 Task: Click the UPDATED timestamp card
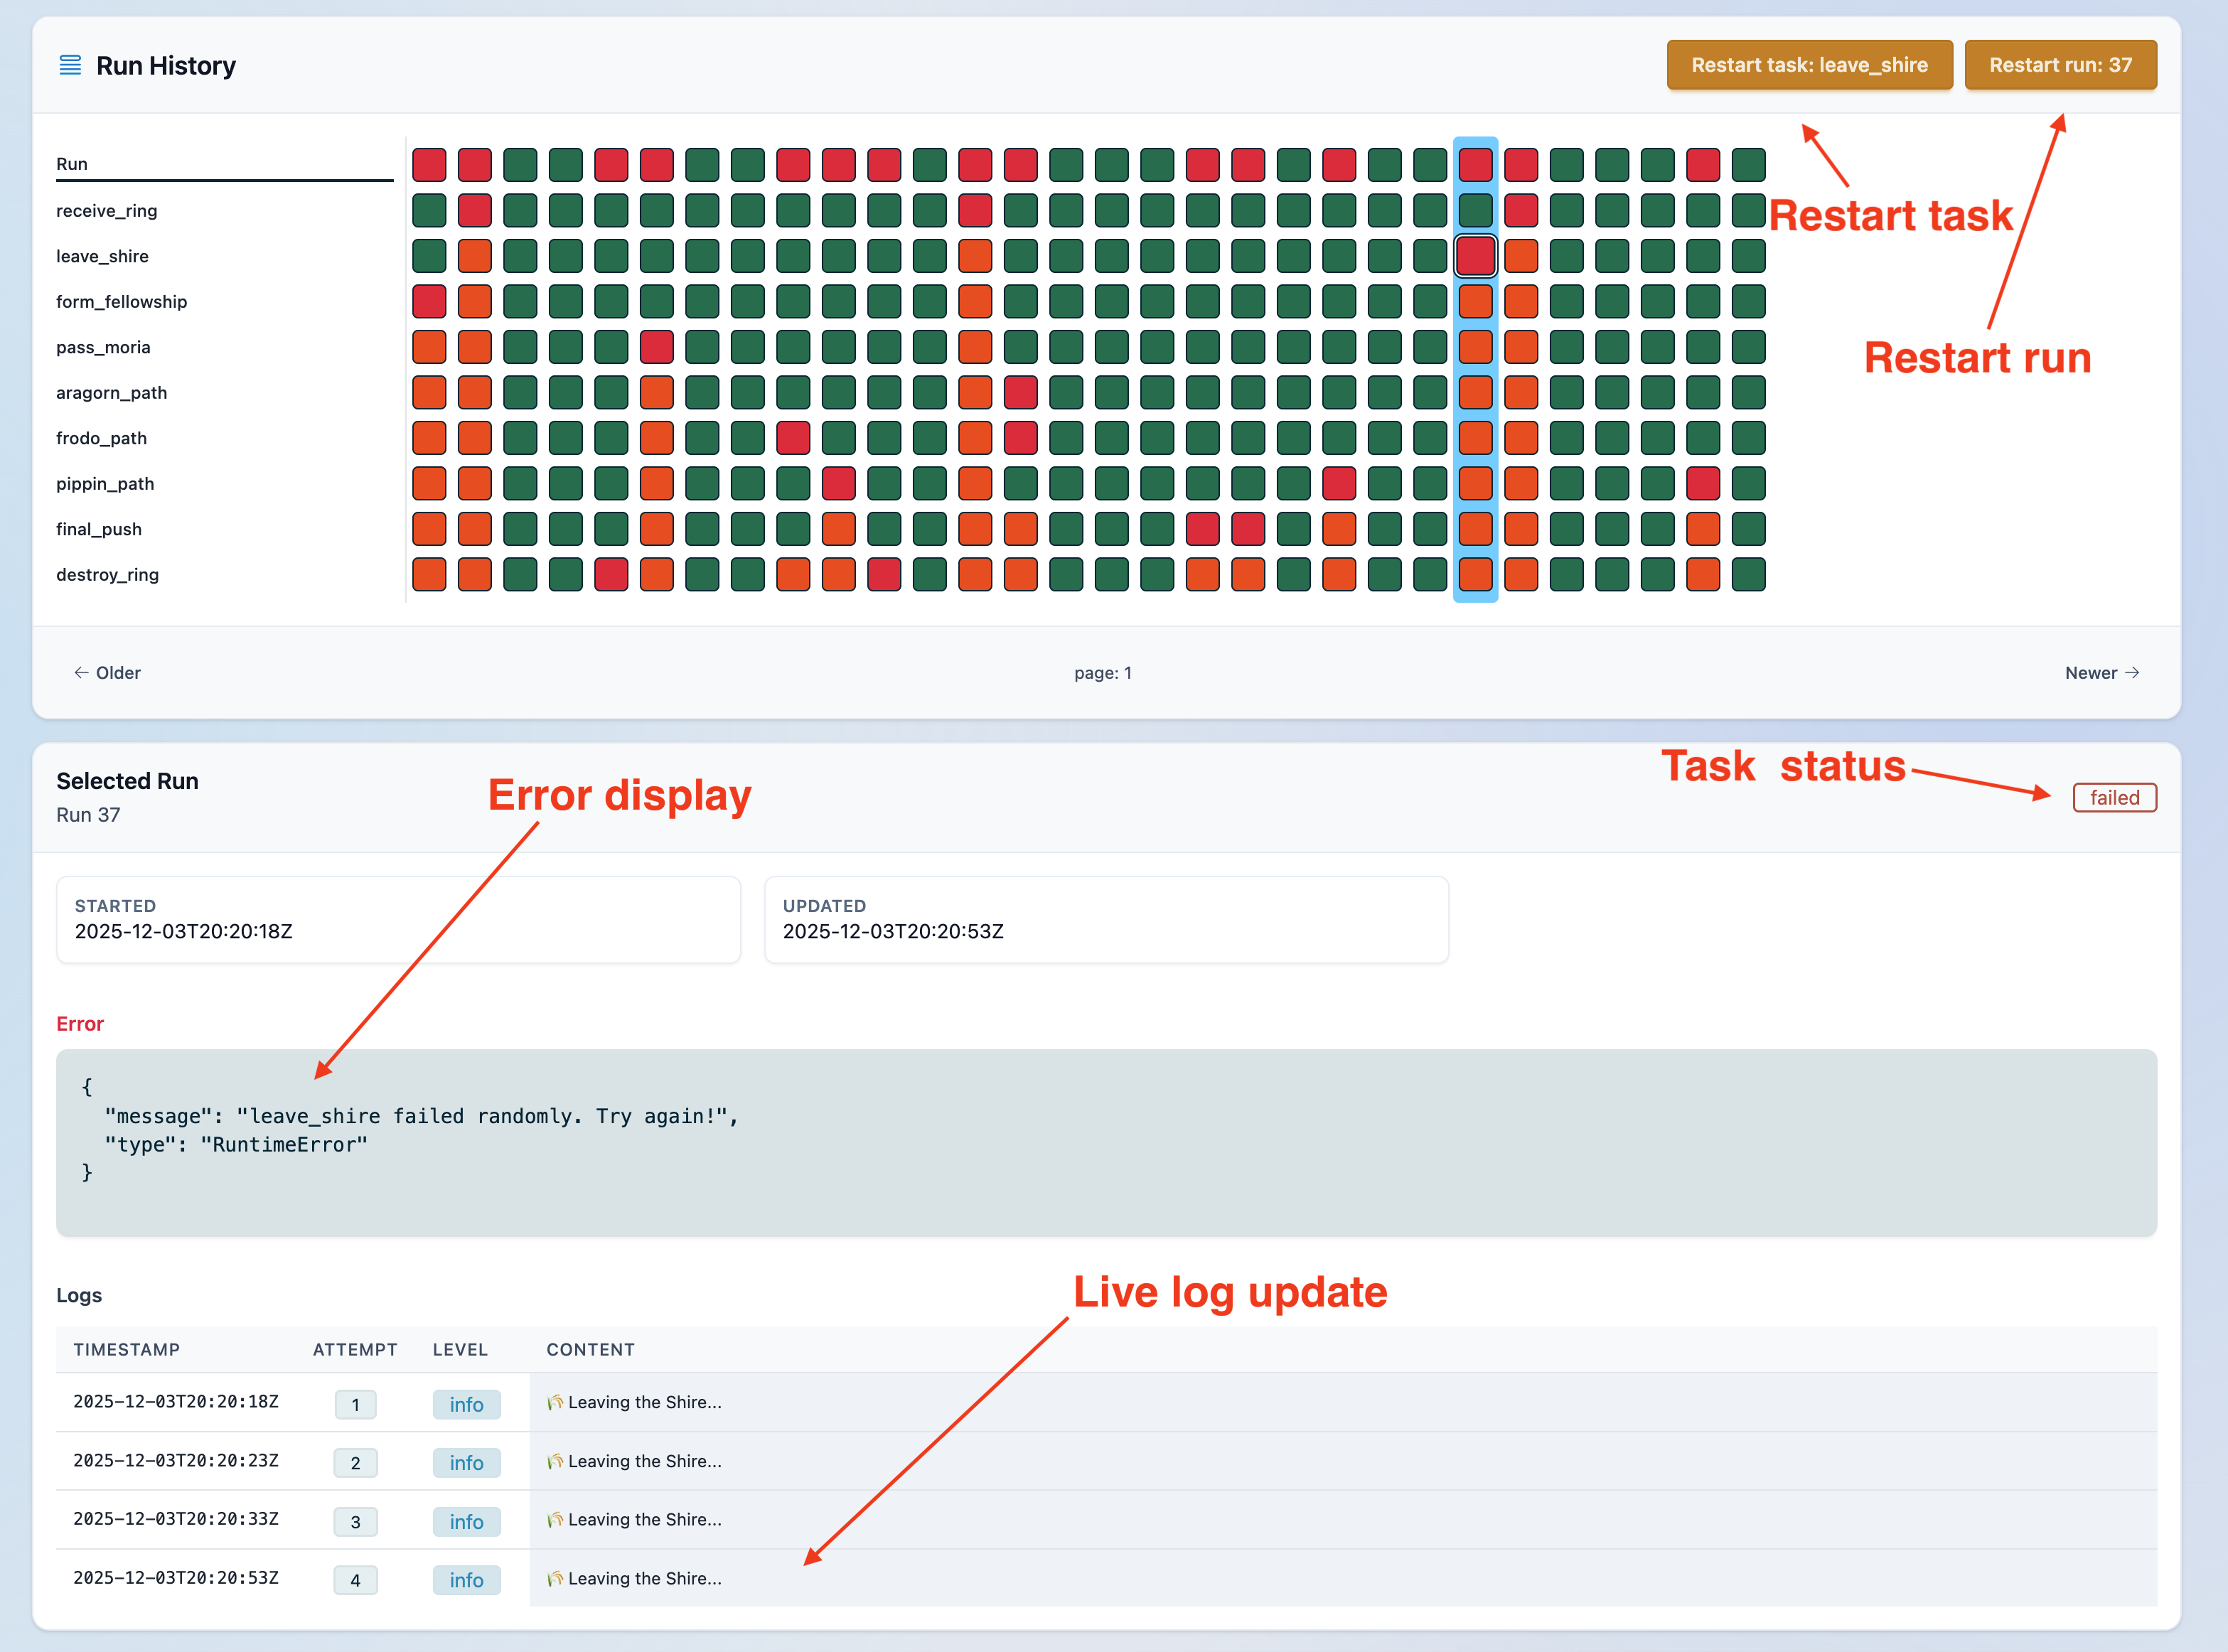[x=1105, y=920]
